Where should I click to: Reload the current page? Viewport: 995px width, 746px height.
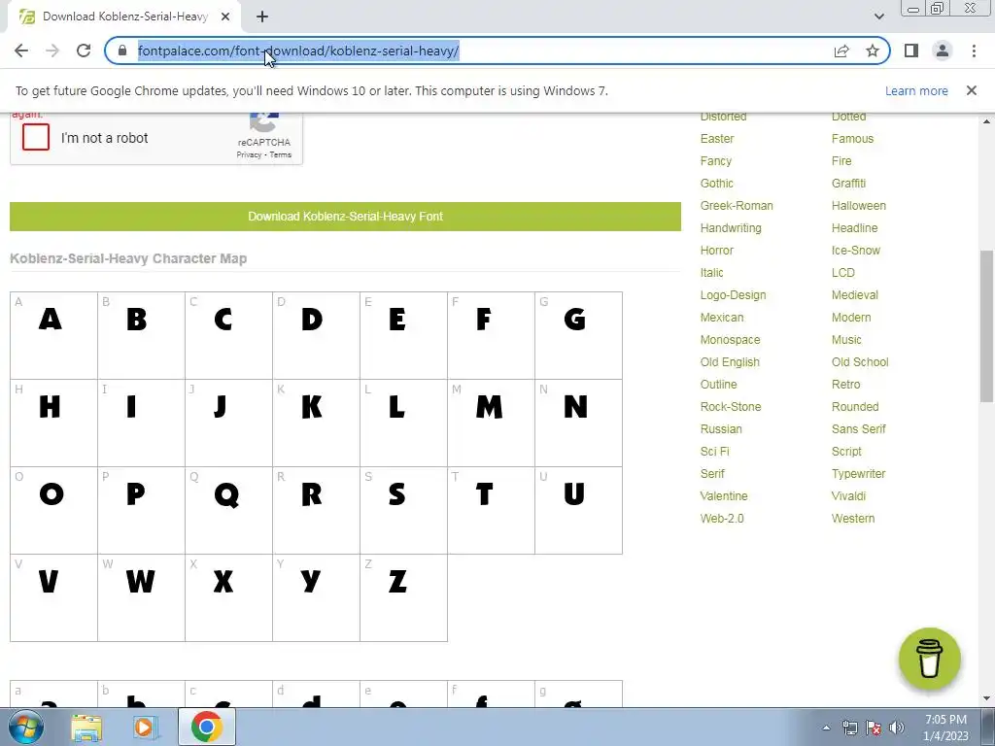coord(84,51)
